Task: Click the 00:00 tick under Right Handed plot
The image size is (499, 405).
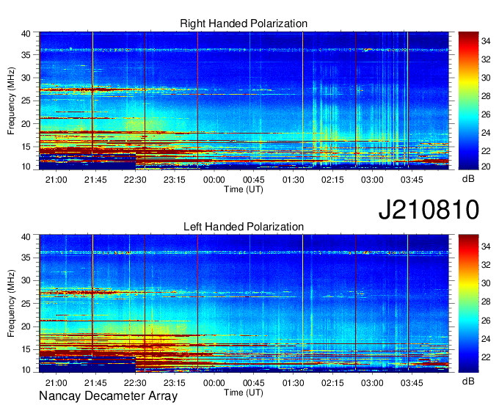Action: tap(214, 180)
